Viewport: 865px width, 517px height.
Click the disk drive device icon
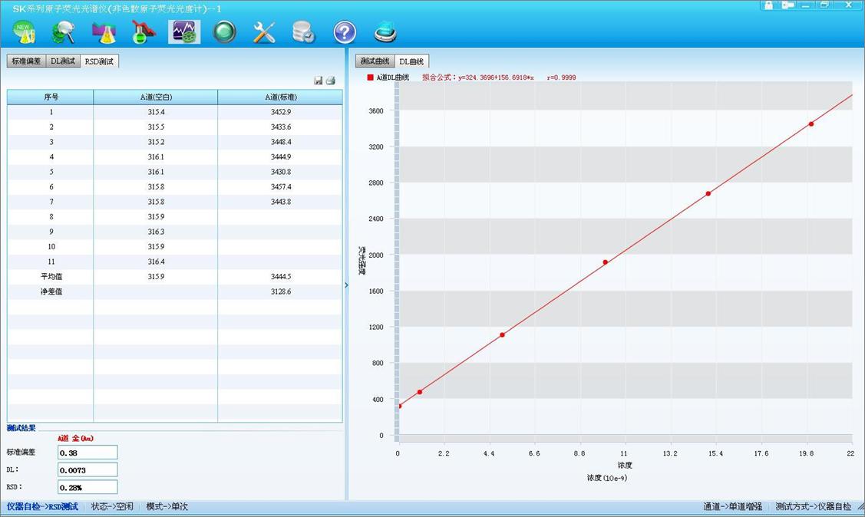click(385, 32)
